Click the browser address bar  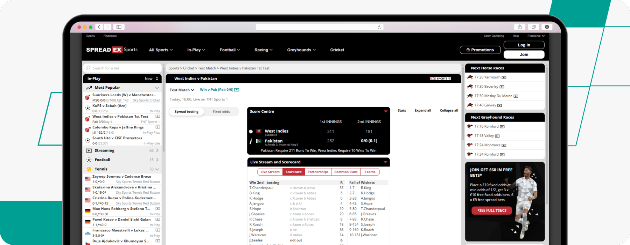(x=320, y=27)
